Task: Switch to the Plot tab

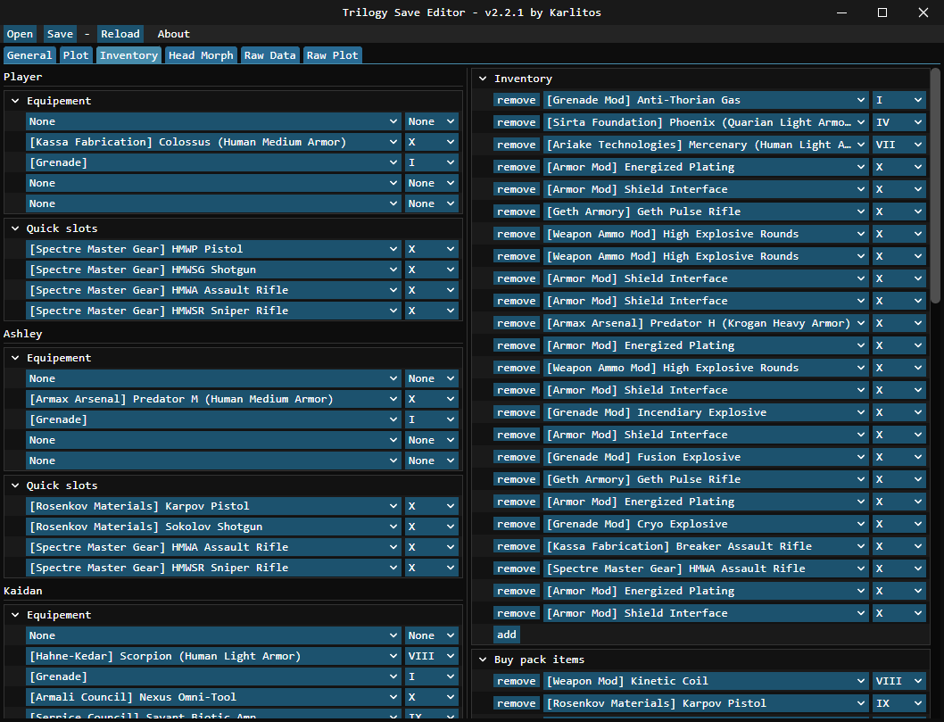Action: (76, 55)
